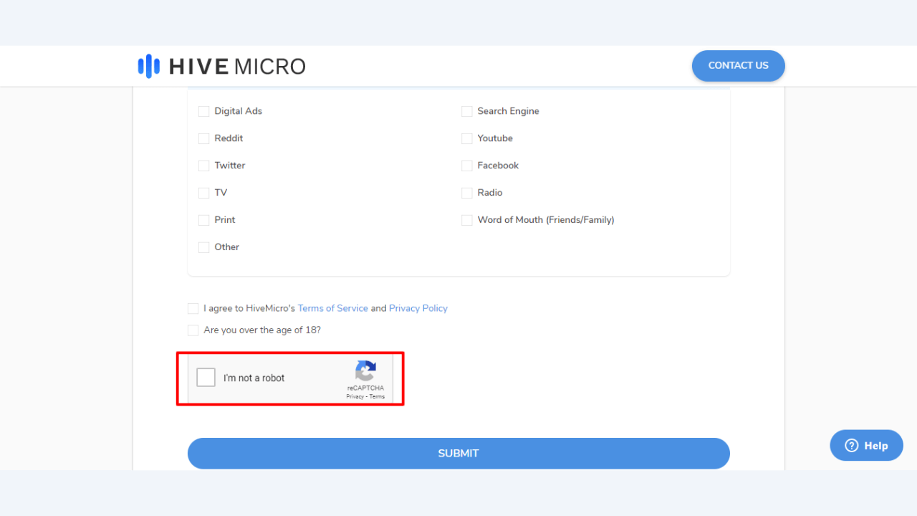Check the TV checkbox
Image resolution: width=917 pixels, height=516 pixels.
click(204, 193)
